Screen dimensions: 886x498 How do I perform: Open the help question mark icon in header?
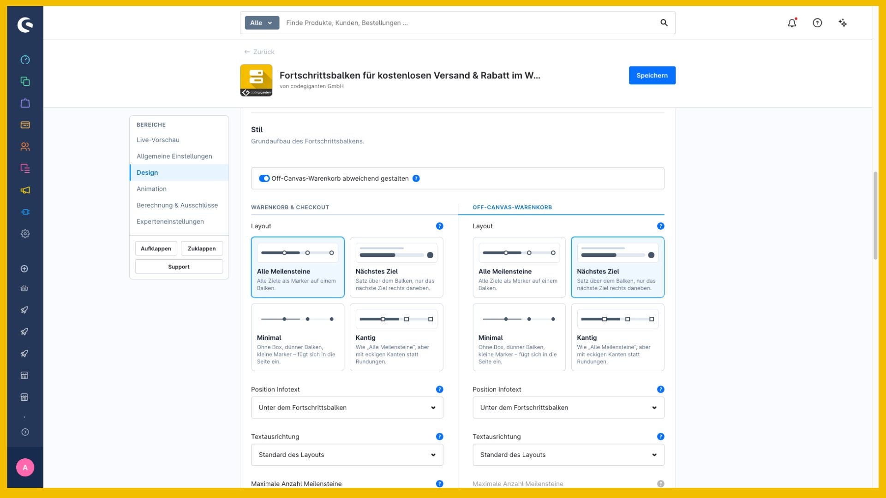pyautogui.click(x=817, y=23)
